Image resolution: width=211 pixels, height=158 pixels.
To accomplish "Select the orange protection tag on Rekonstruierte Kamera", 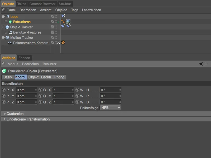I will [x=63, y=43].
